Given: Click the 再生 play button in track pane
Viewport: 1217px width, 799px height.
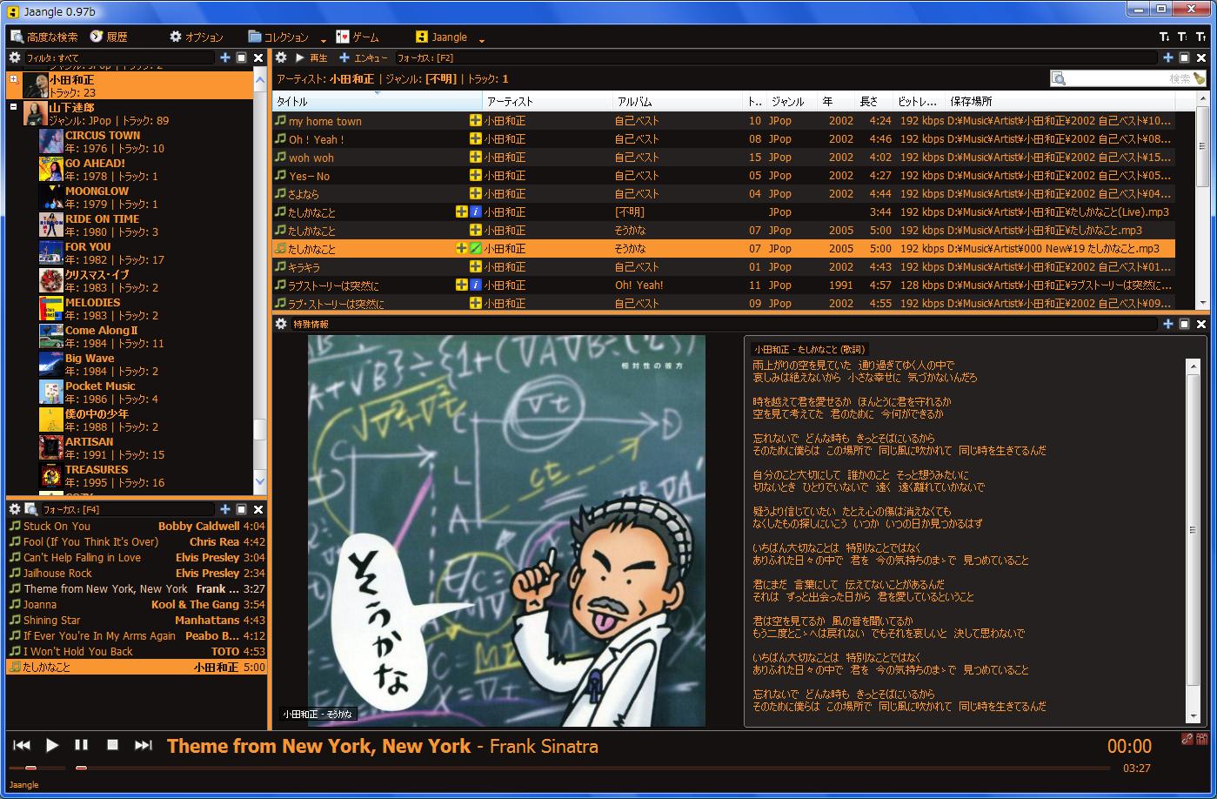Looking at the screenshot, I should (311, 57).
